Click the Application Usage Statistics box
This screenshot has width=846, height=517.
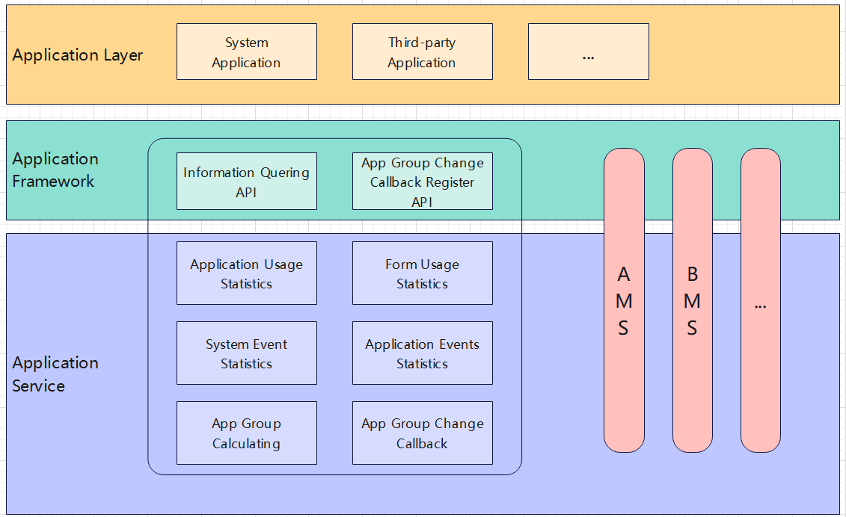[246, 273]
